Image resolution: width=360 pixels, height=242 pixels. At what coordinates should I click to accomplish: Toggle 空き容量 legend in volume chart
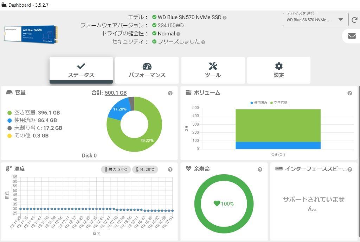tap(279, 103)
